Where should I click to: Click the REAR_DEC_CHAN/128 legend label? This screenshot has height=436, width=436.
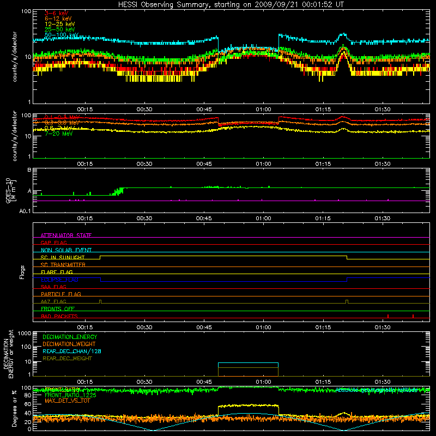tap(72, 352)
